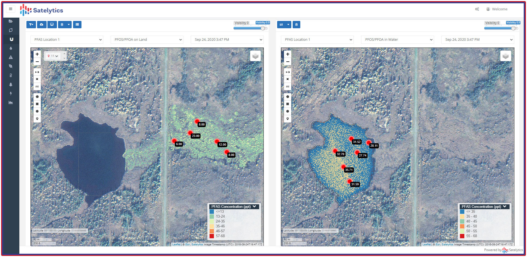
Task: Expand the left PFAS Location 1 dropdown
Action: [67, 40]
